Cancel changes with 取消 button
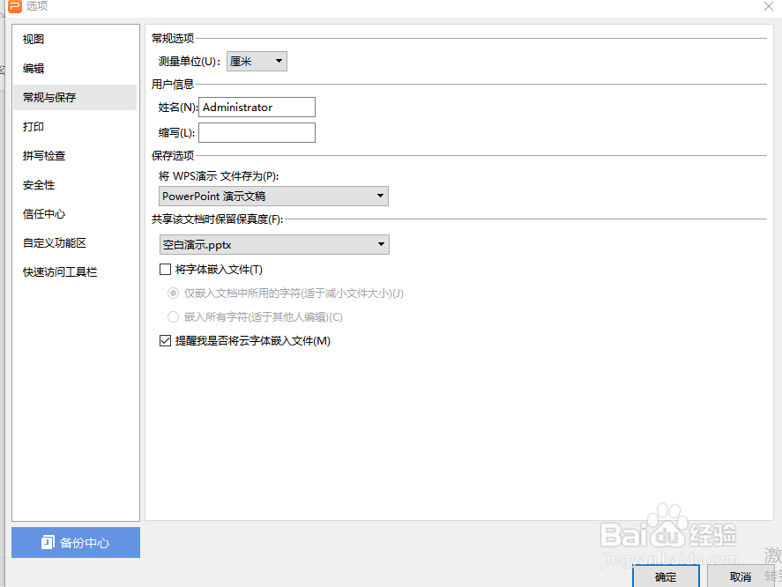The height and width of the screenshot is (587, 782). point(740,576)
